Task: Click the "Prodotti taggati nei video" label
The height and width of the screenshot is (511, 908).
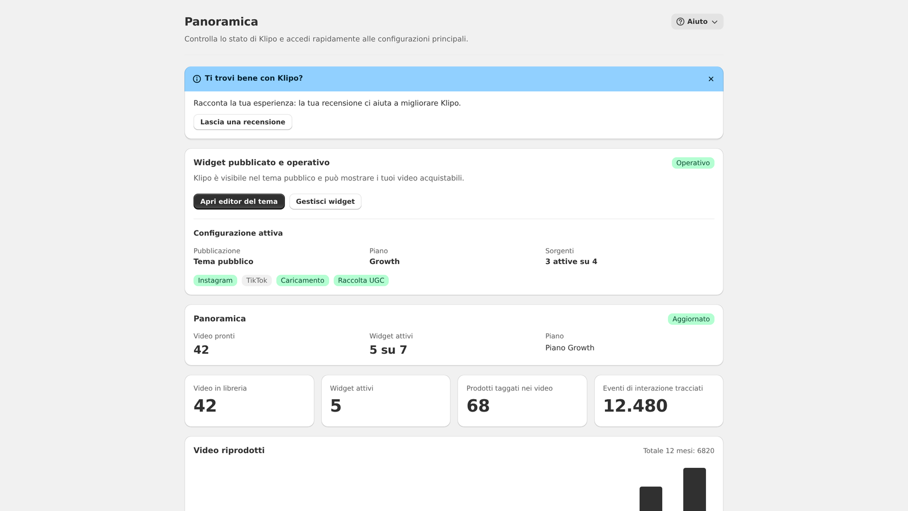Action: 510,388
